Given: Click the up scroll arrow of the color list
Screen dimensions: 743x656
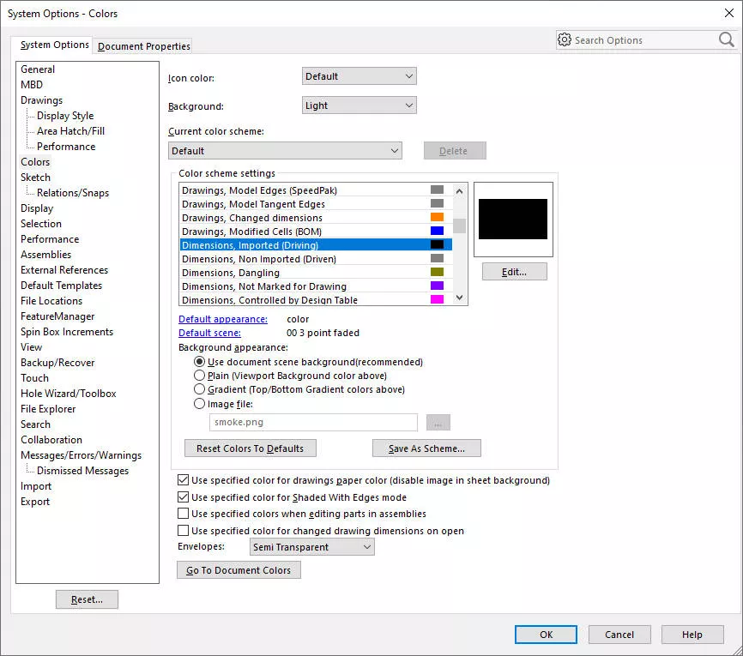Looking at the screenshot, I should pyautogui.click(x=459, y=190).
